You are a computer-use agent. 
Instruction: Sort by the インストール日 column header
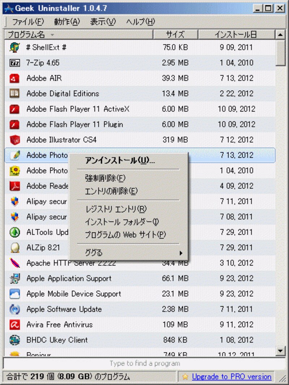click(x=236, y=35)
